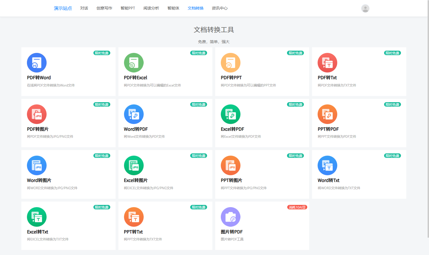
Task: Switch to 智能PPT navigation item
Action: (128, 8)
